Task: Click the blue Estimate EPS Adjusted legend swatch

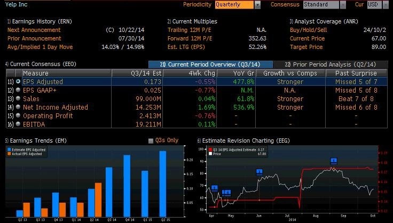Action: click(9, 150)
